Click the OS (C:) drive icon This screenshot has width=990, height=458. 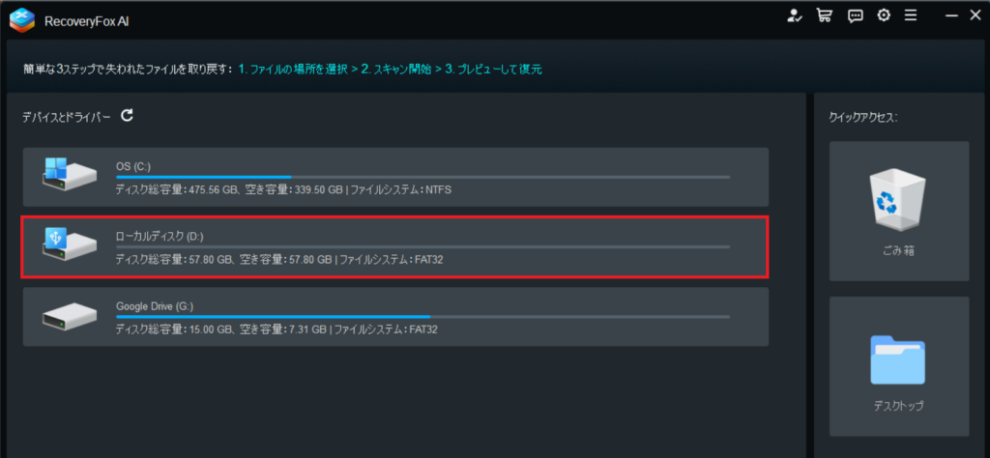pos(69,175)
